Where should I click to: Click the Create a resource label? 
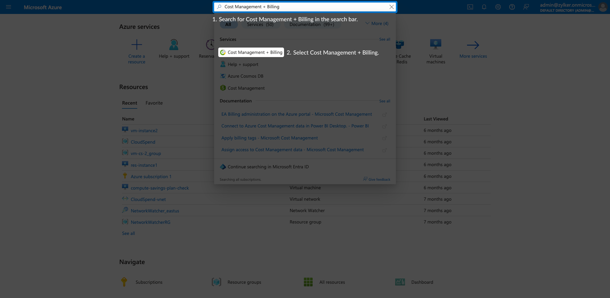[137, 59]
